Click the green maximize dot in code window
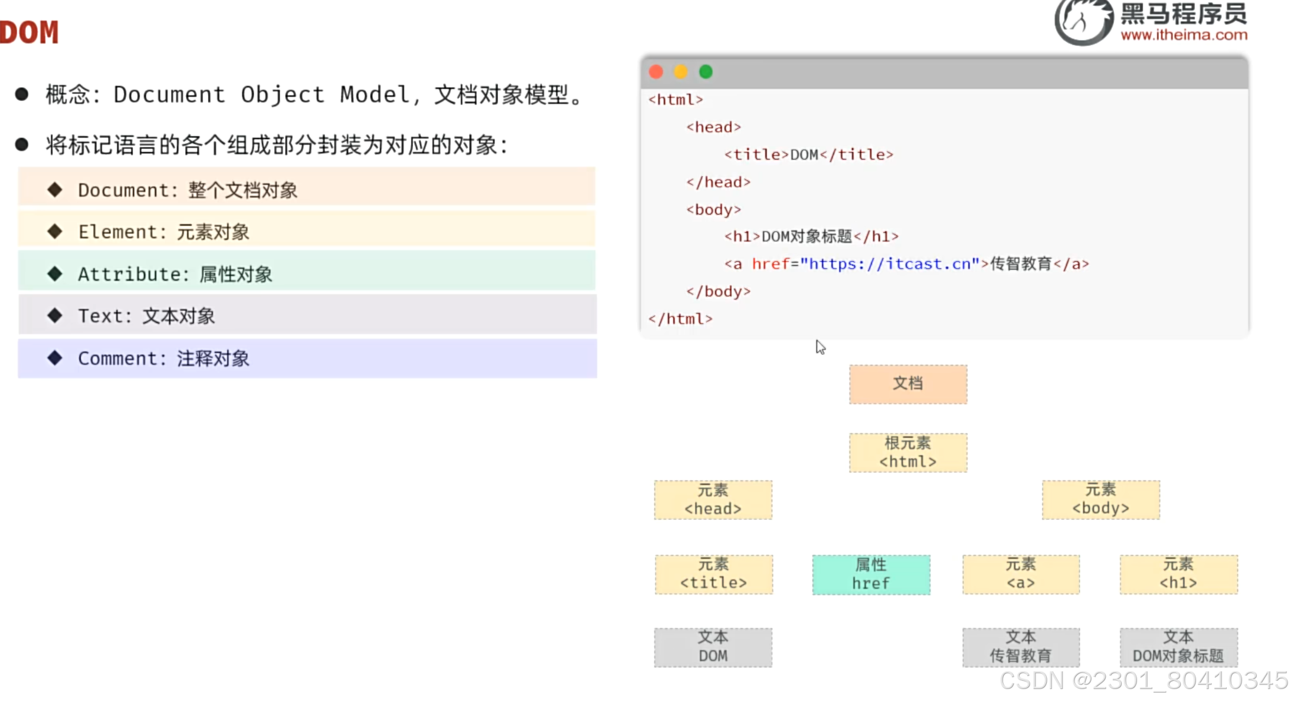The height and width of the screenshot is (702, 1291). [706, 72]
